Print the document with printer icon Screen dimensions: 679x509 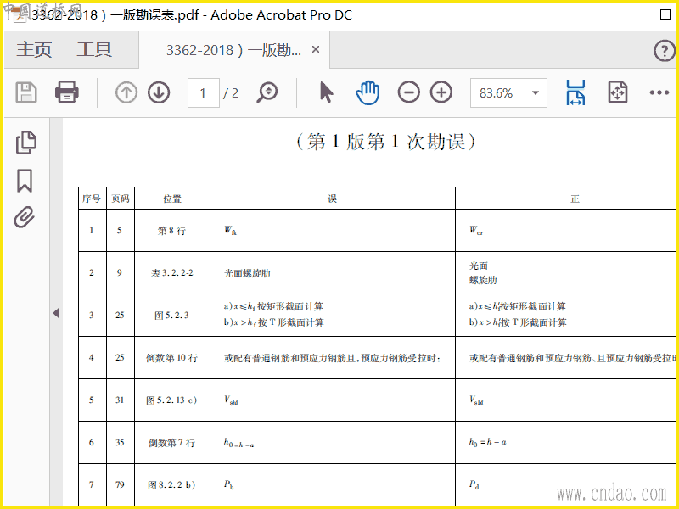[67, 92]
